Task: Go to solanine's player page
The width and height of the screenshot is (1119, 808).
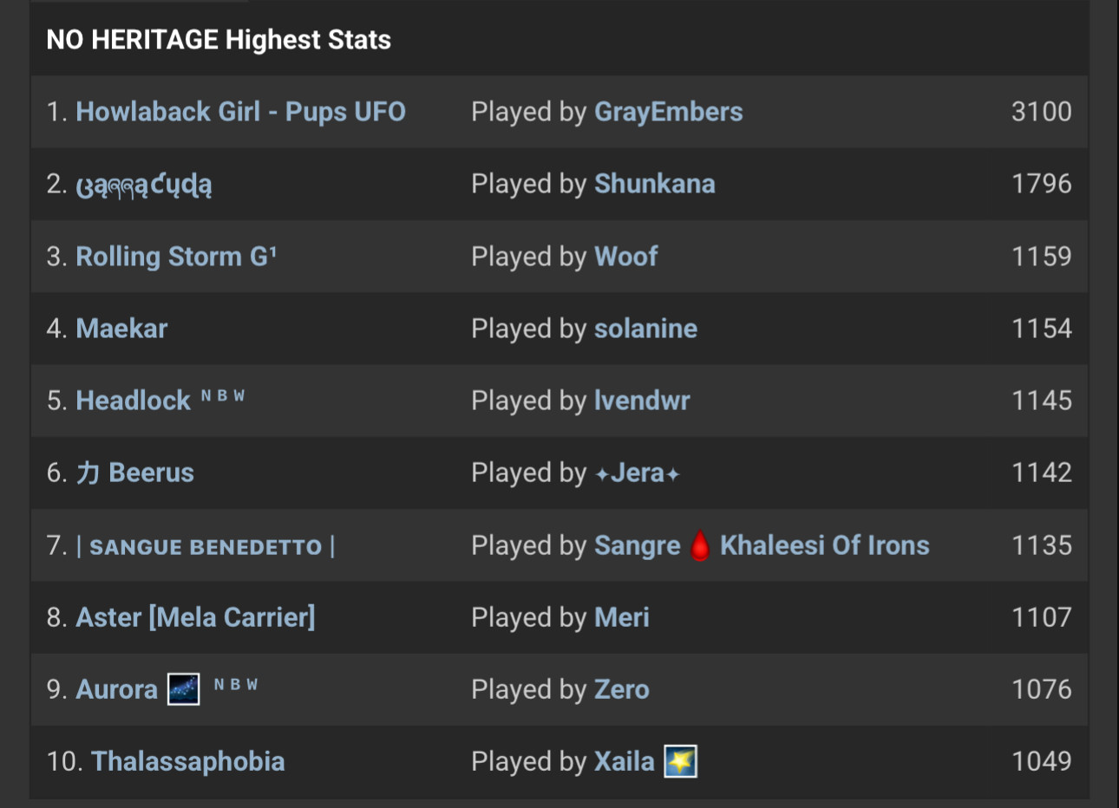Action: click(x=646, y=329)
